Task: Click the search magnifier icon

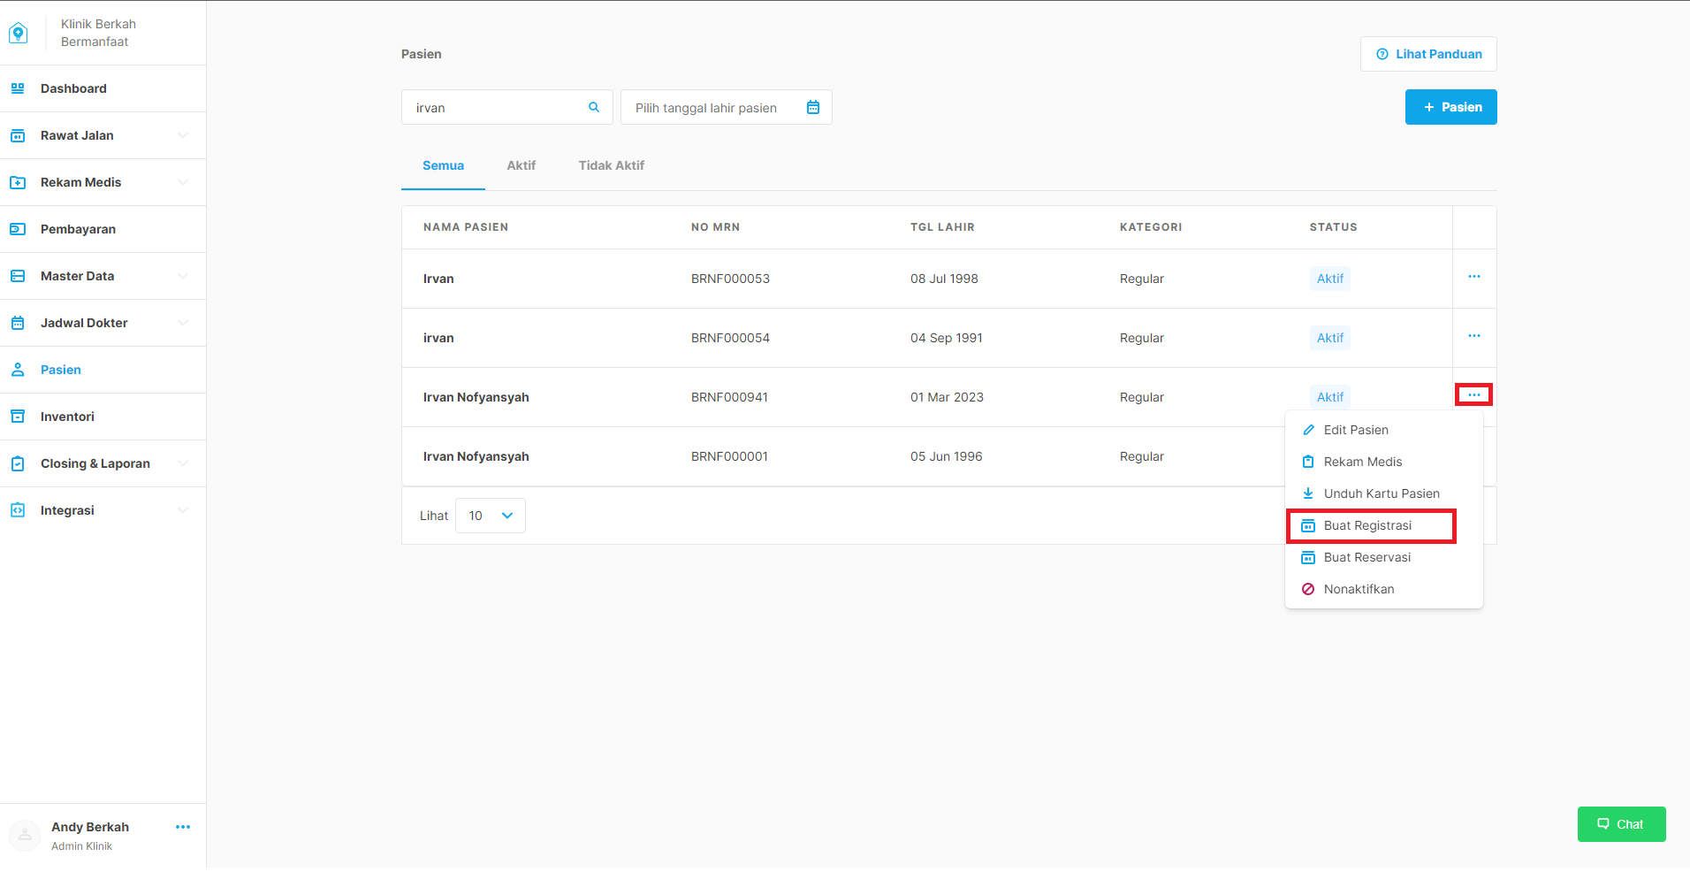Action: (594, 107)
